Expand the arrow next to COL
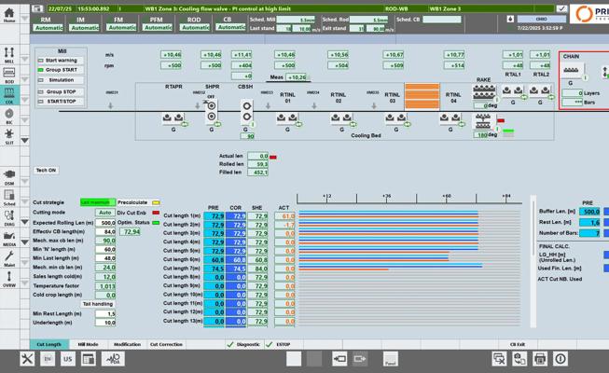 pos(24,100)
